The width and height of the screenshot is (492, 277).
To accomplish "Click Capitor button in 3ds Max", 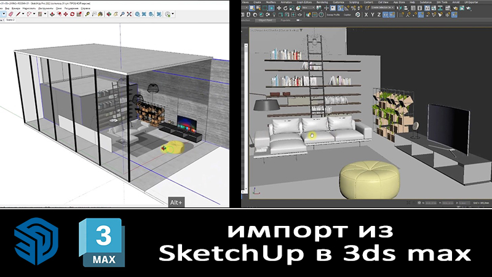I will [347, 15].
